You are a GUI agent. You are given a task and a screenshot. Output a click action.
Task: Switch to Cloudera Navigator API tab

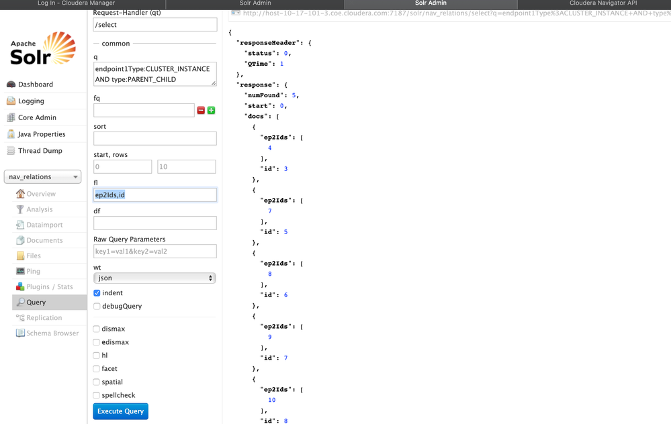[594, 3]
